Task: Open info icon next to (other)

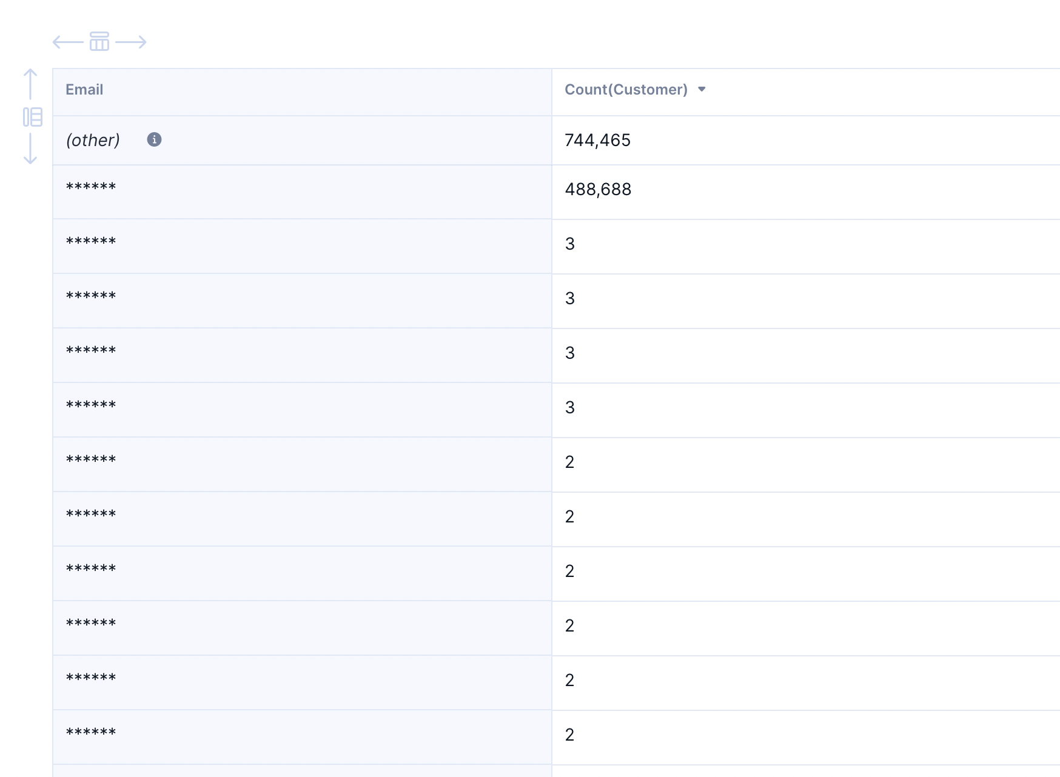Action: pos(154,140)
